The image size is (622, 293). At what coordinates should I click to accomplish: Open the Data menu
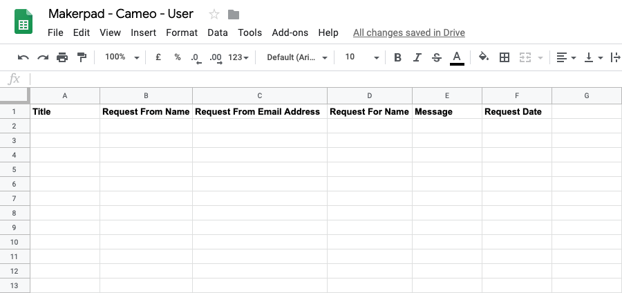coord(218,32)
